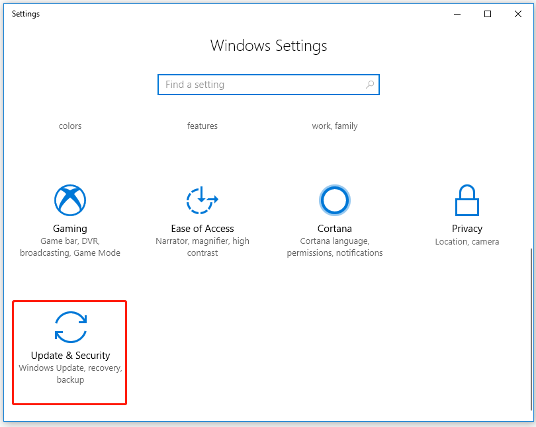
Task: Select the colors search suggestion
Action: click(x=69, y=126)
